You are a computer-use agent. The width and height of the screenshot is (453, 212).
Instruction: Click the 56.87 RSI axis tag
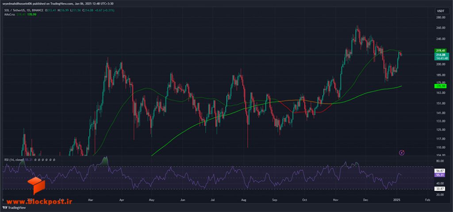tap(440, 171)
